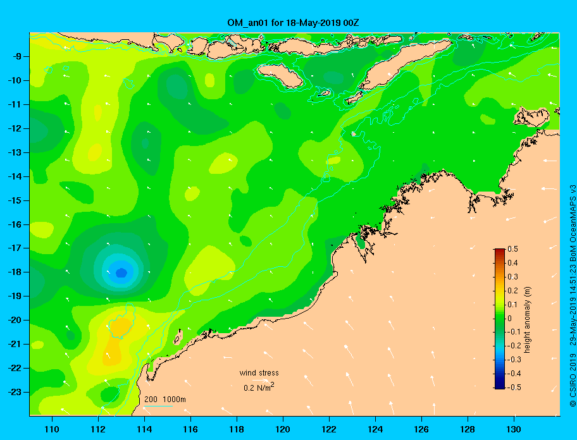Click the 0.3 label on color bar
This screenshot has height=440, width=577.
click(x=512, y=277)
